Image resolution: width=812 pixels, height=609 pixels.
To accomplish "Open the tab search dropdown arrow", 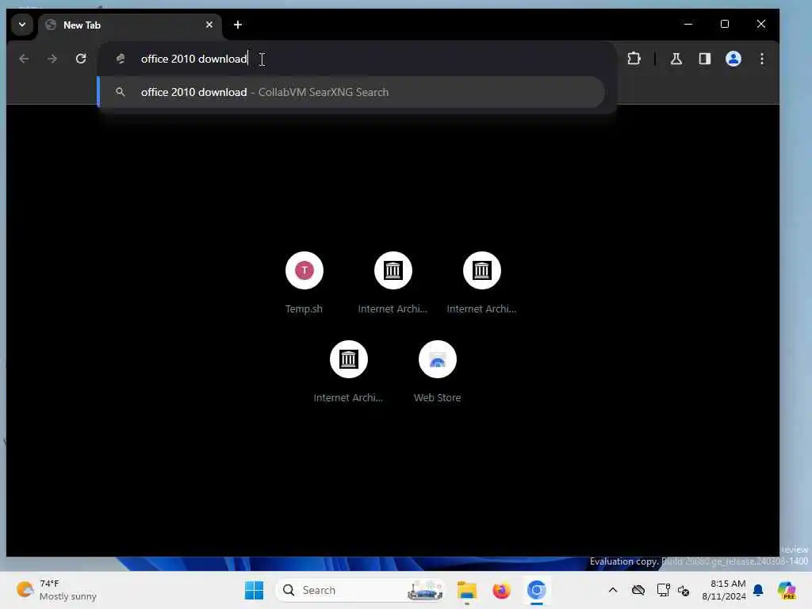I will pos(22,25).
